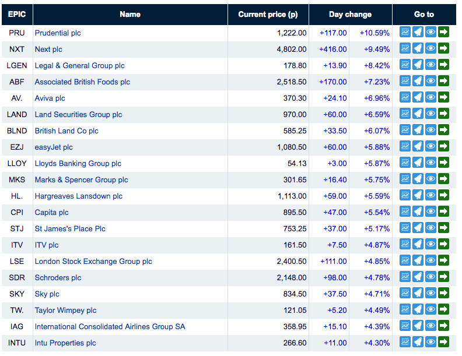Sort by the Name column header

[130, 15]
